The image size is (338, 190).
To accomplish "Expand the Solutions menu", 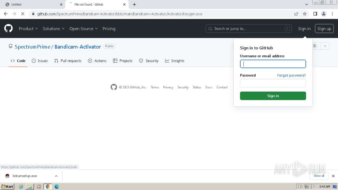I will pos(54,28).
